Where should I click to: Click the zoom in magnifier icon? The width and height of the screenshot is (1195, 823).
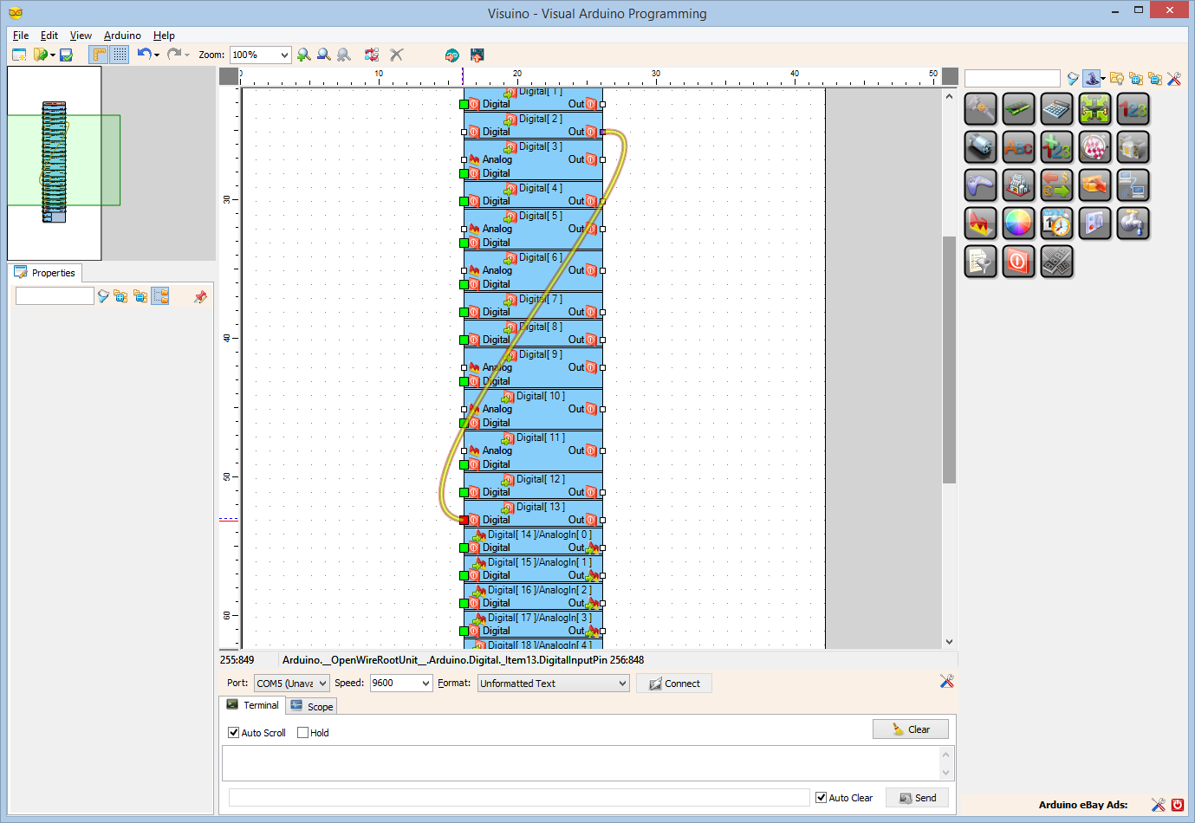tap(304, 55)
